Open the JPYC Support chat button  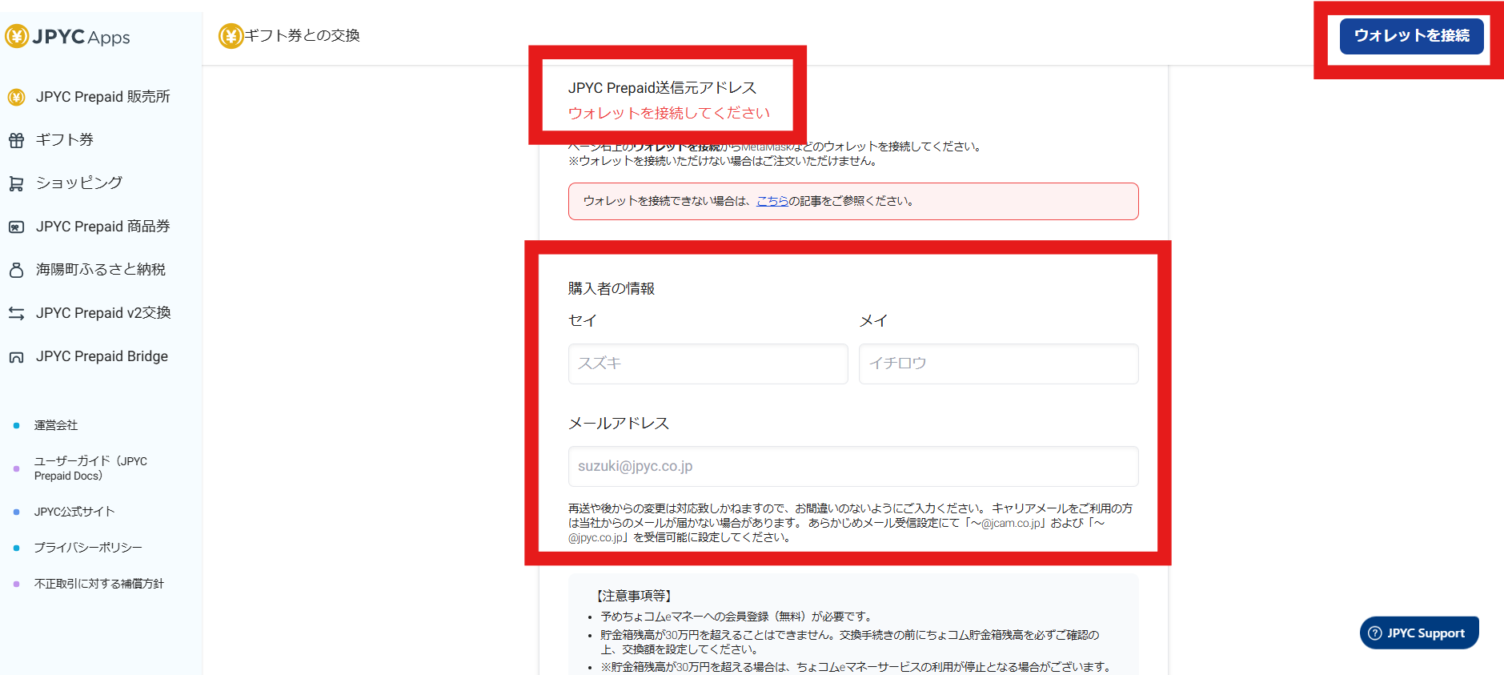point(1418,633)
